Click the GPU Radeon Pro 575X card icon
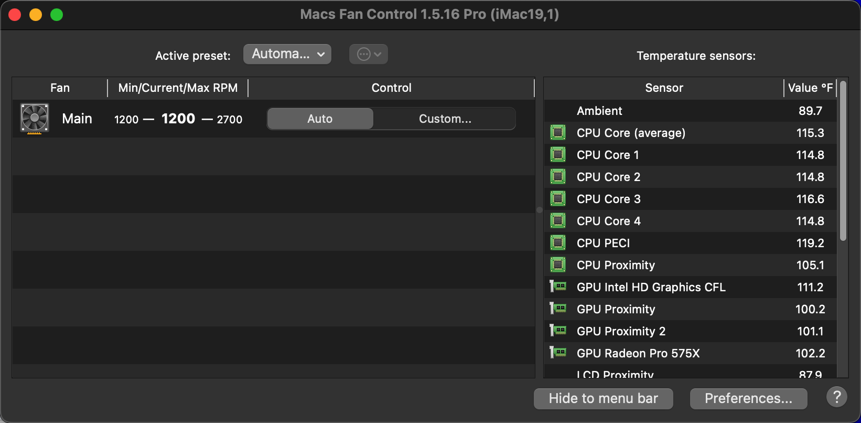The height and width of the screenshot is (423, 861). pyautogui.click(x=558, y=353)
